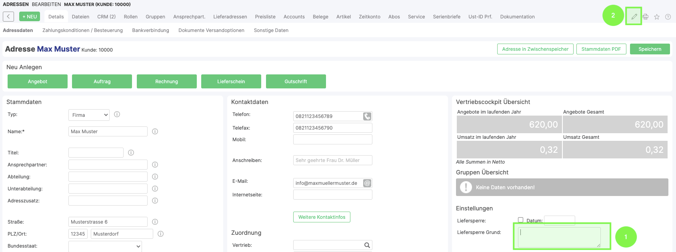Viewport: 676px width, 252px height.
Task: Click Weitere Kontaktinfos button
Action: 322,217
